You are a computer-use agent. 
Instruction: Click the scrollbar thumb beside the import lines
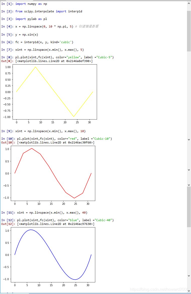pos(189,31)
